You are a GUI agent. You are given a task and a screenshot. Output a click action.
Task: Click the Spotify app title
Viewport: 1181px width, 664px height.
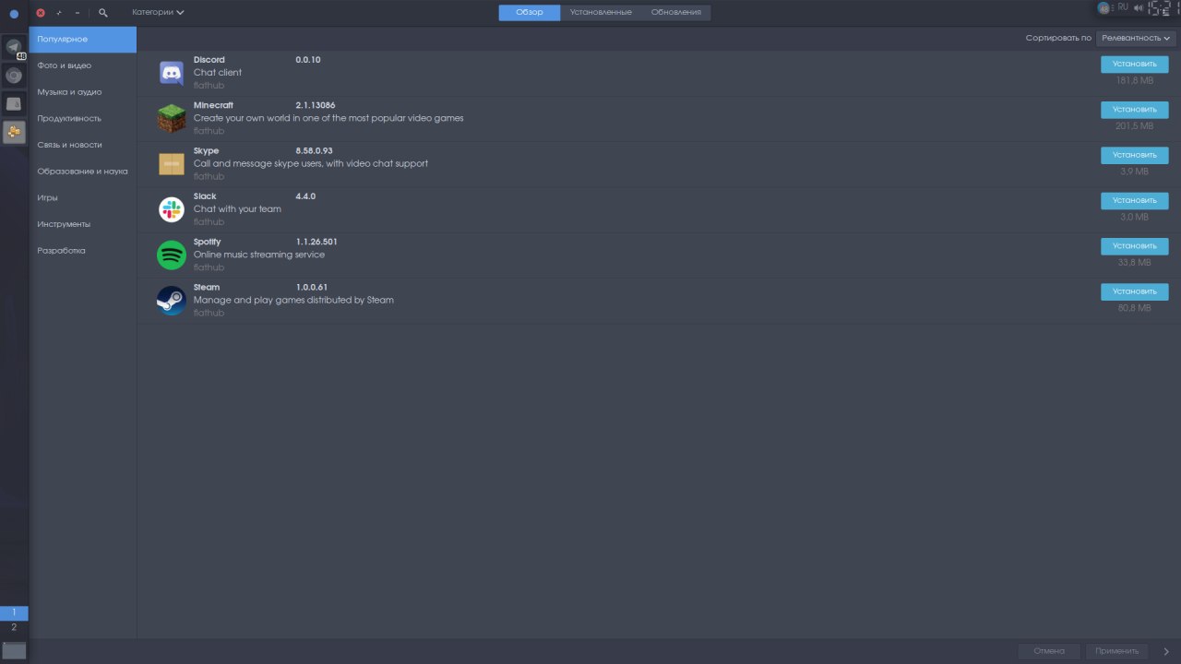coord(208,242)
